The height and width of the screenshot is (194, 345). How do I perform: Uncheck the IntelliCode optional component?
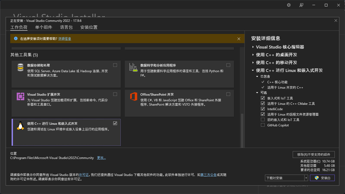(263, 109)
